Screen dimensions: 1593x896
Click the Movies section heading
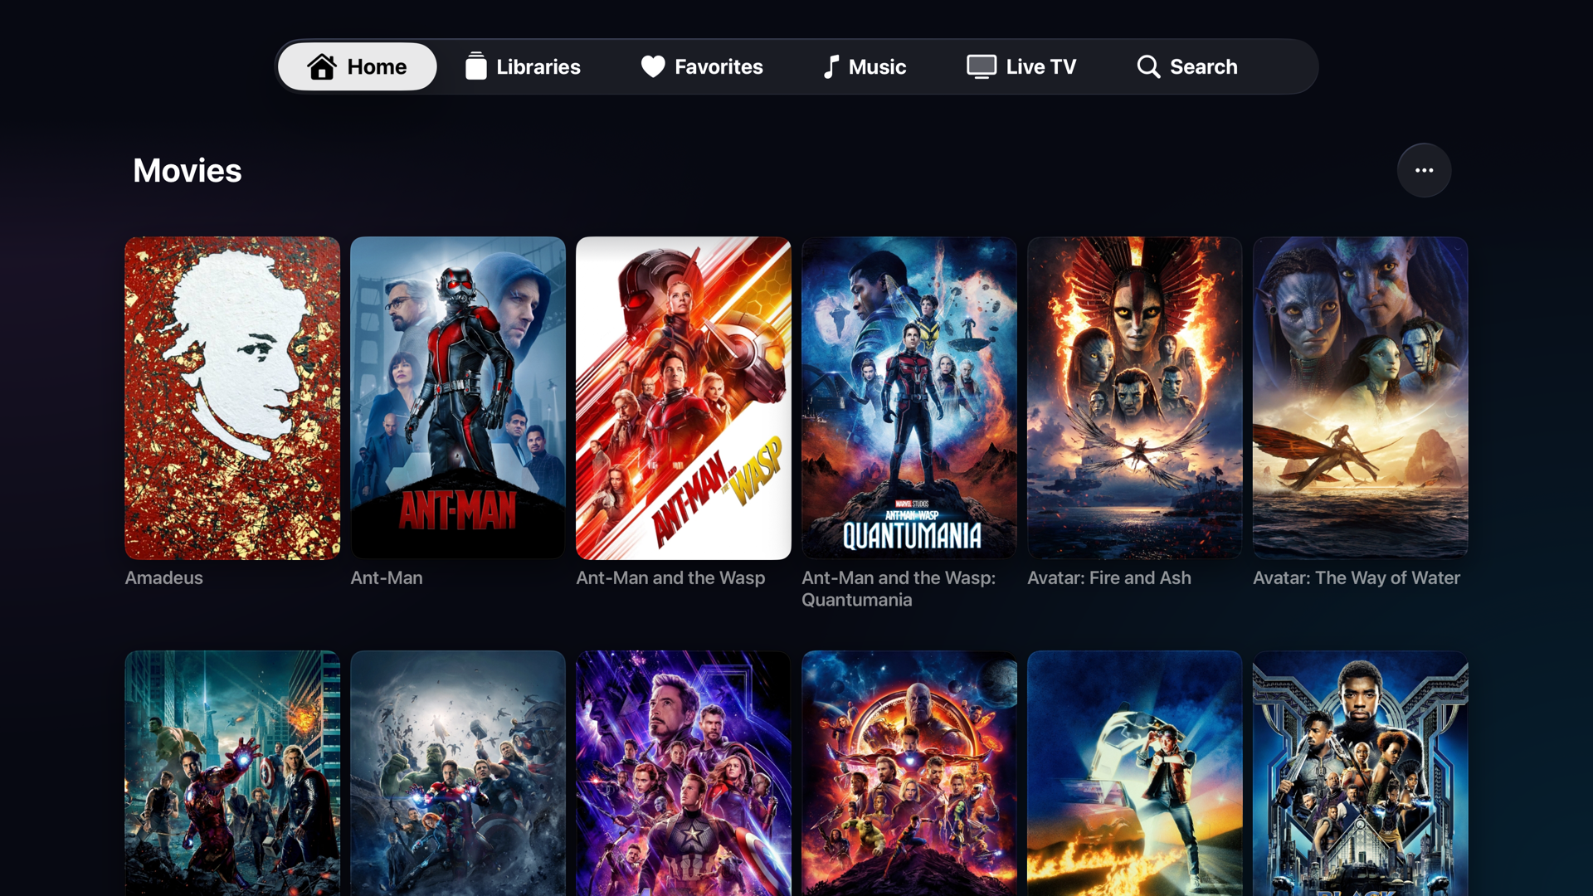[x=188, y=171]
